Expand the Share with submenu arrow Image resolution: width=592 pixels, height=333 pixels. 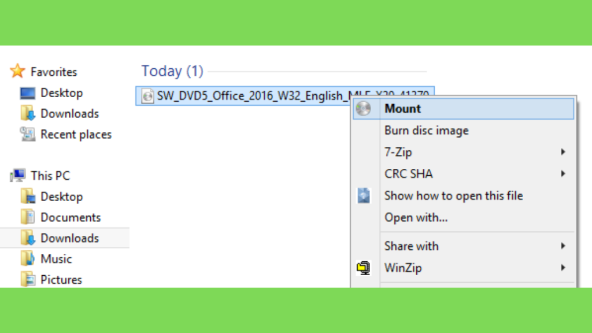point(563,246)
